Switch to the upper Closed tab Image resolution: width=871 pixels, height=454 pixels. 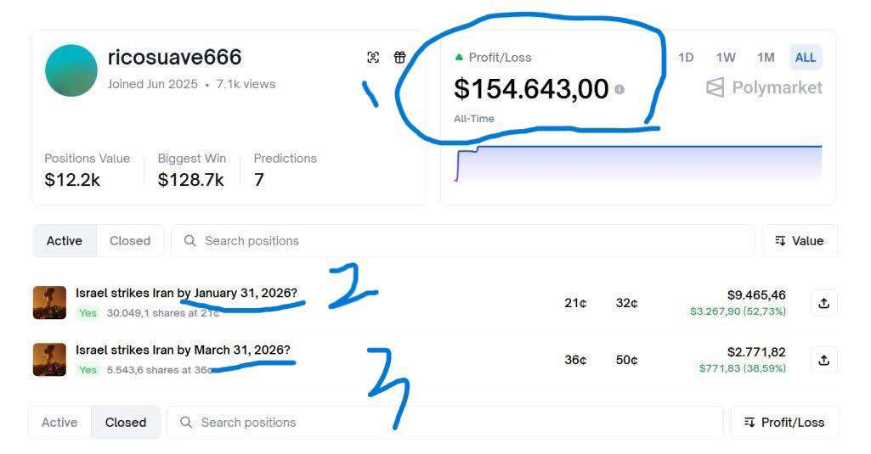point(130,241)
